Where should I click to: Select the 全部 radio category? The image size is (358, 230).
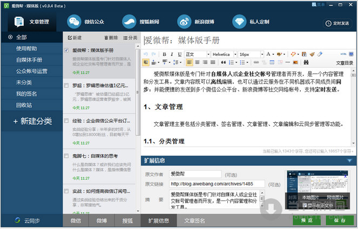click(x=10, y=37)
